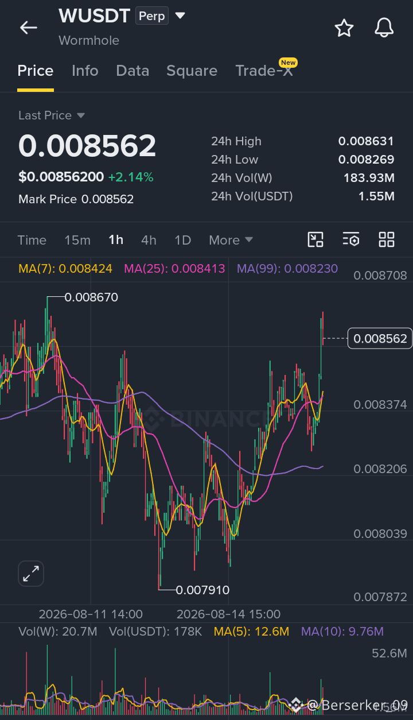Open the four-square grid layout icon

[387, 239]
